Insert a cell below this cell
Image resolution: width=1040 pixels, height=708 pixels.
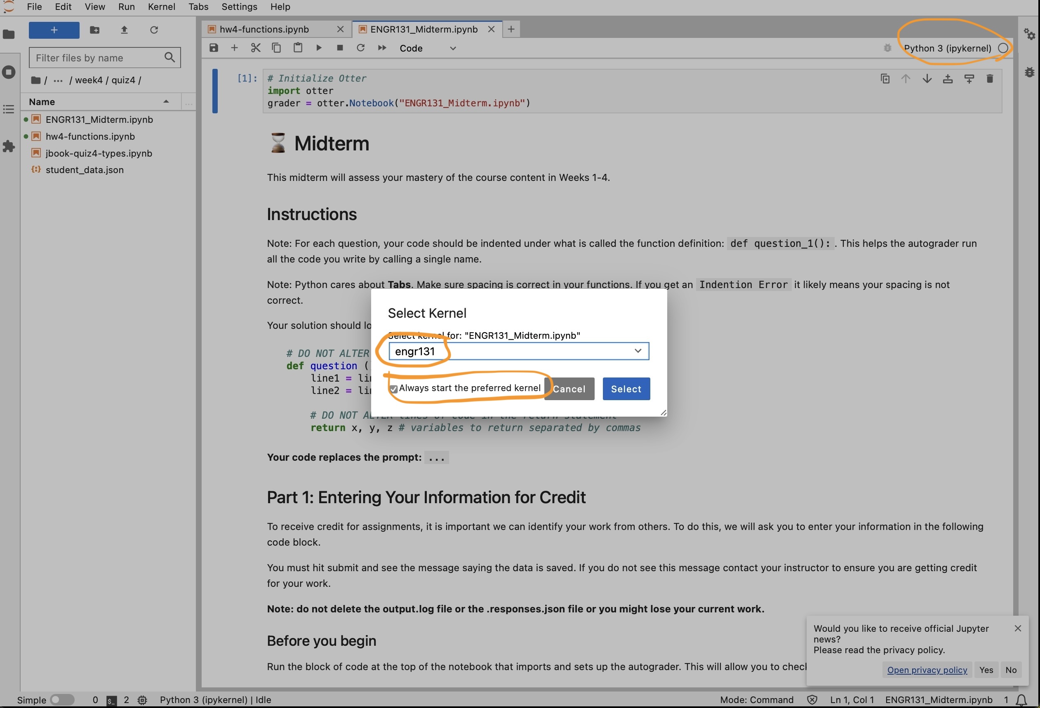pos(969,79)
